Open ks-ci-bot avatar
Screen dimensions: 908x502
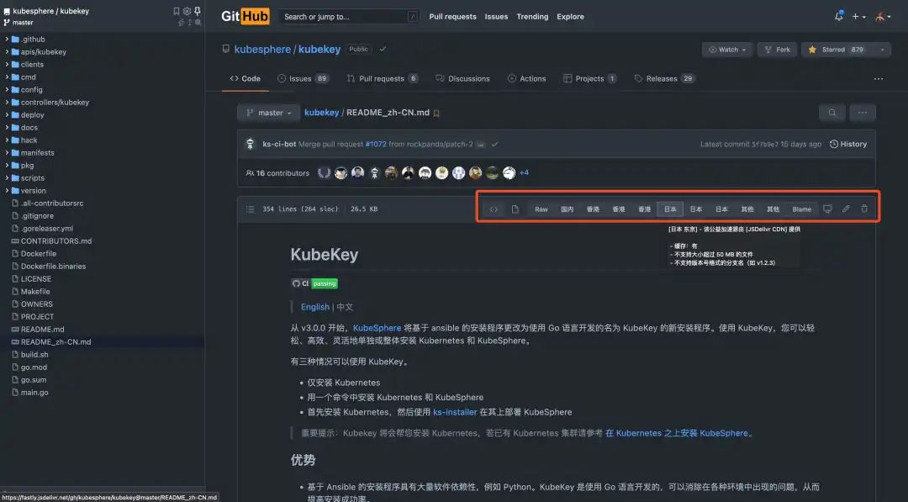coord(251,144)
